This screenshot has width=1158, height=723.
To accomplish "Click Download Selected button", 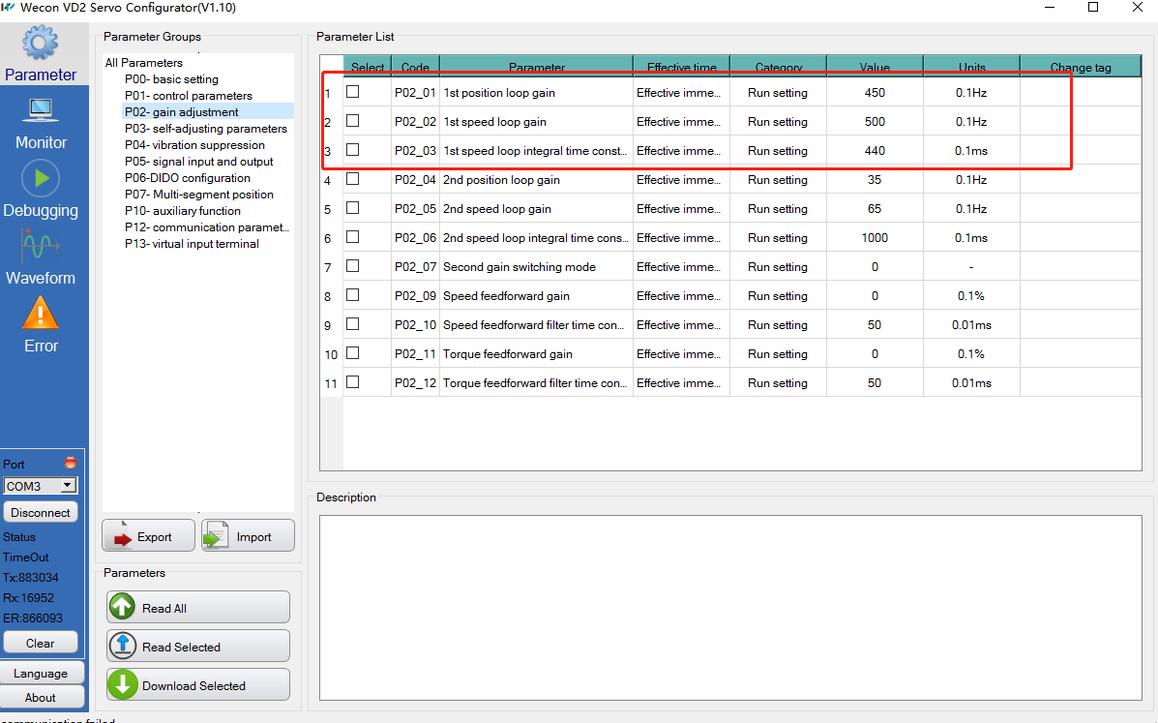I will pos(197,685).
